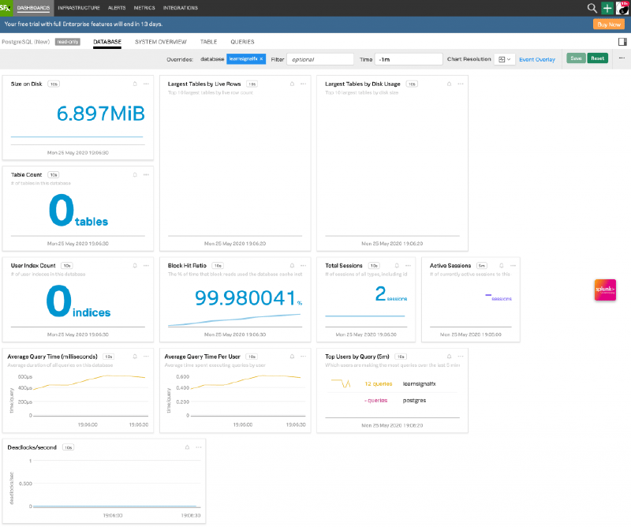The height and width of the screenshot is (527, 631).
Task: Click 10s resolution badge on Size on Disk
Action: [54, 84]
